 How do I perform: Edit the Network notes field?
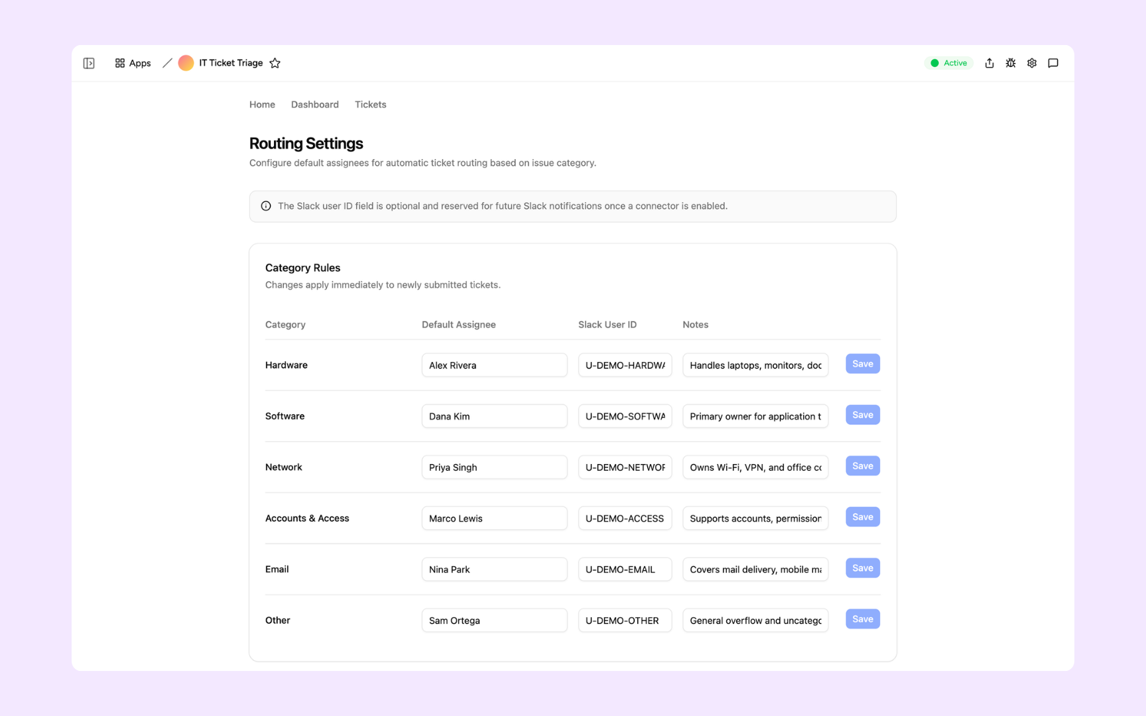point(755,467)
